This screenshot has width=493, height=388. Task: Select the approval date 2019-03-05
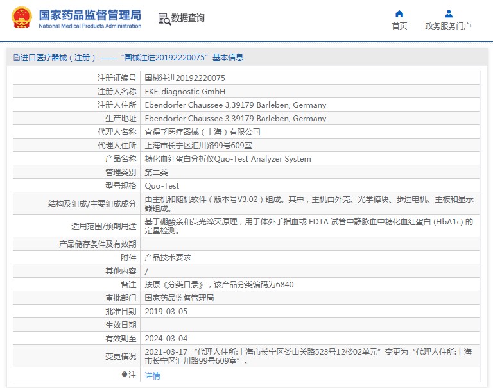(x=166, y=311)
